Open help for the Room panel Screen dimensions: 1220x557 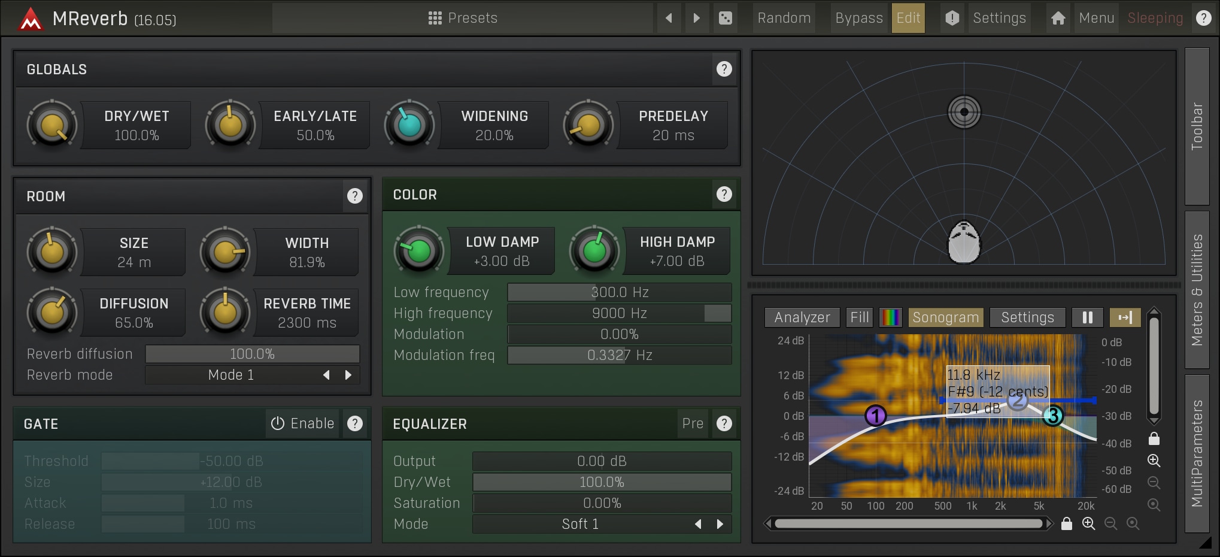click(355, 196)
